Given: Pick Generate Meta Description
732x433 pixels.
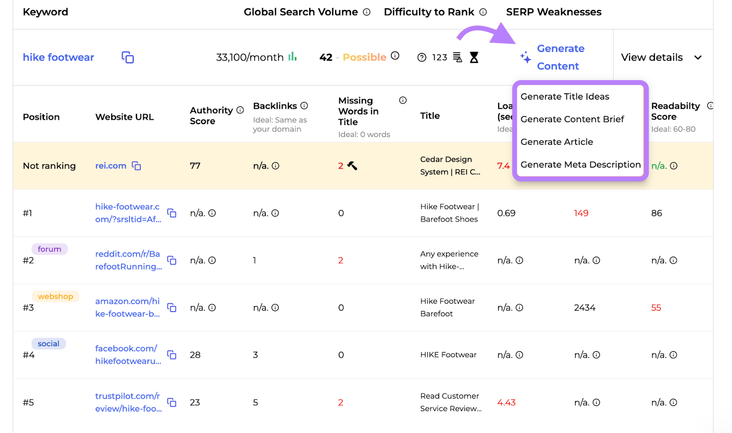Looking at the screenshot, I should coord(580,164).
